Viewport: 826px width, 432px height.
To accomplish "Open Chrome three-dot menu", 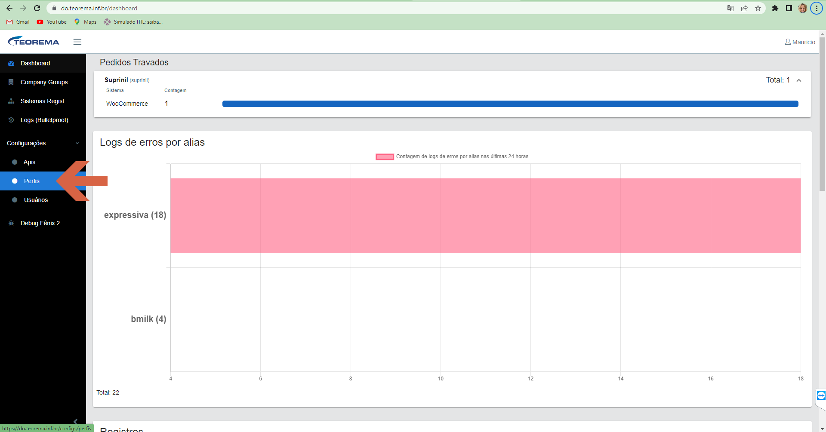I will pyautogui.click(x=817, y=8).
